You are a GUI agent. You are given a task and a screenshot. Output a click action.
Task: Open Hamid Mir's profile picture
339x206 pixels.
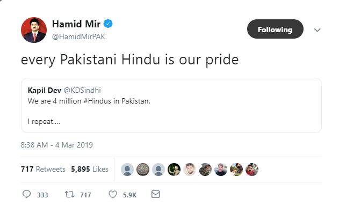[34, 30]
